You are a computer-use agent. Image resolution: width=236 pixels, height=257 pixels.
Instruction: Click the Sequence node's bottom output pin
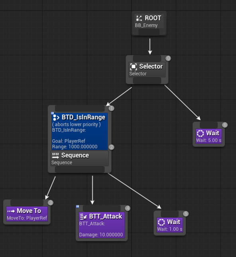[80, 169]
